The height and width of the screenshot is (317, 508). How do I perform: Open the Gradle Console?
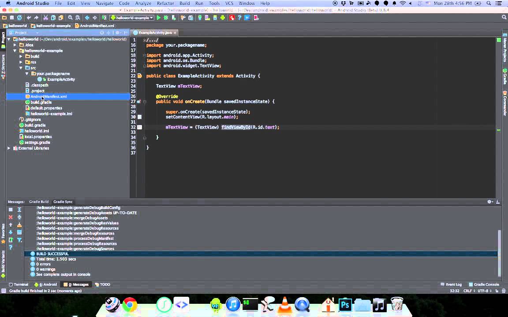pos(484,284)
